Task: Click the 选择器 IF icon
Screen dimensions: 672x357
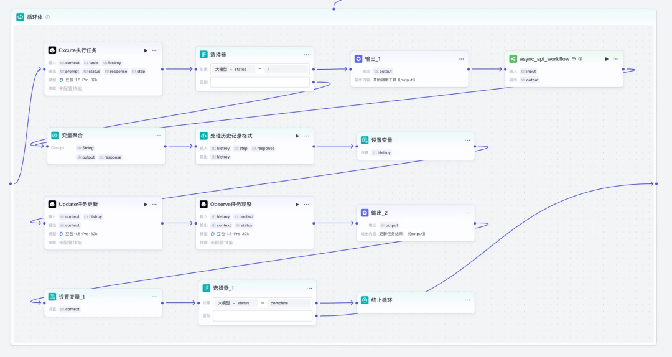Action: (x=203, y=55)
